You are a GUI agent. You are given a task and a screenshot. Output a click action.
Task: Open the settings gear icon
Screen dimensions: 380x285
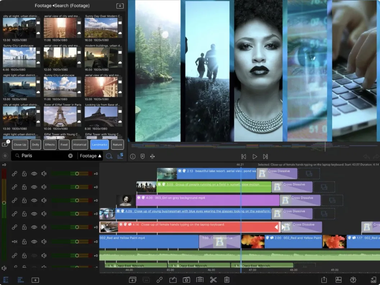tap(353, 280)
